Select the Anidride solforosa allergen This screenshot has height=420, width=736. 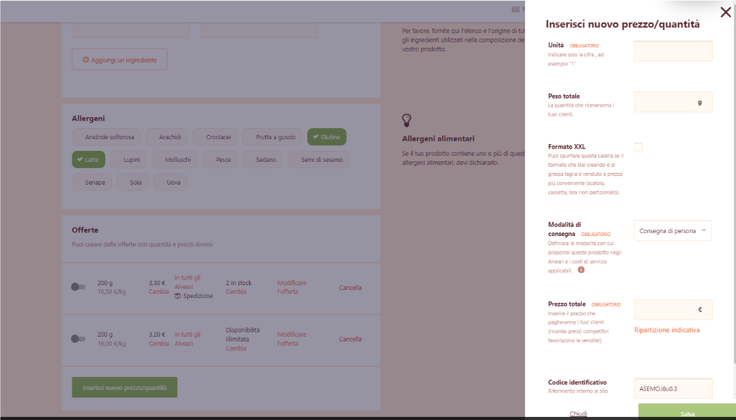click(x=107, y=137)
